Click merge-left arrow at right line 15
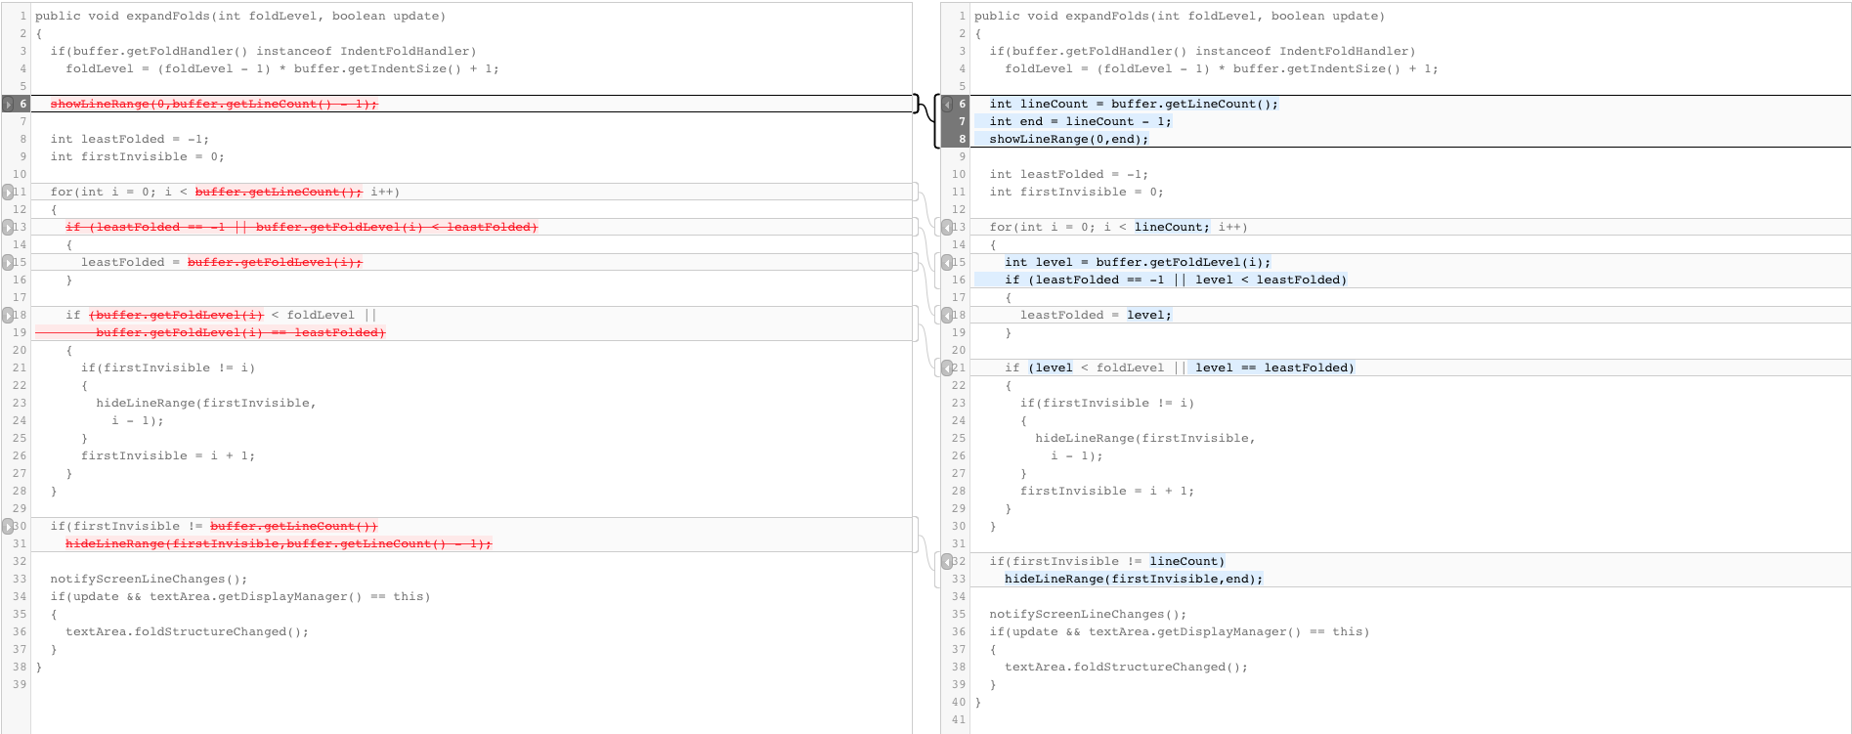This screenshot has width=1852, height=734. 947,262
